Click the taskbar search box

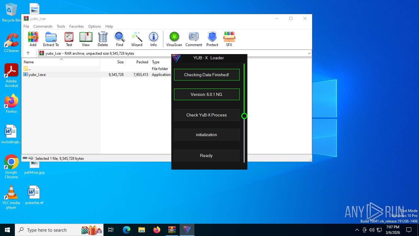point(59,230)
